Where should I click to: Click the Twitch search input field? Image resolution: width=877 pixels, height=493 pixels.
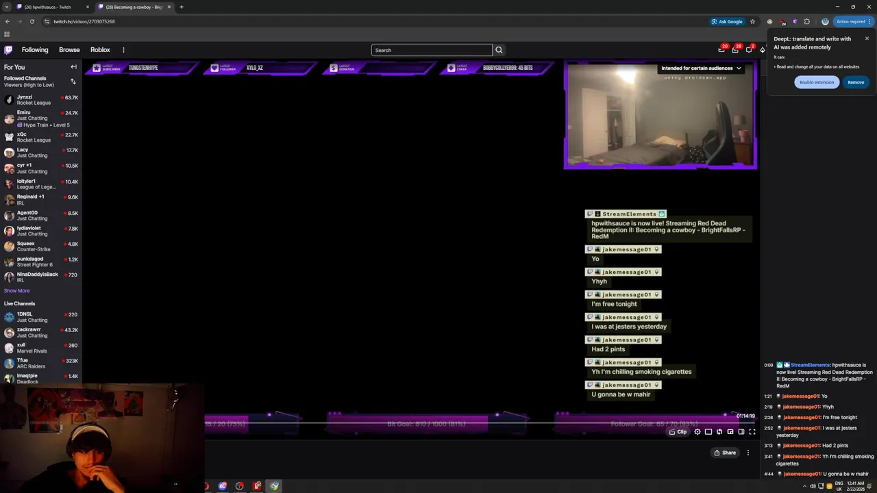coord(432,50)
